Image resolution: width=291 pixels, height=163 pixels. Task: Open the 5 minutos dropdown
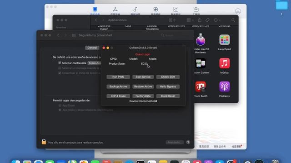pos(95,63)
